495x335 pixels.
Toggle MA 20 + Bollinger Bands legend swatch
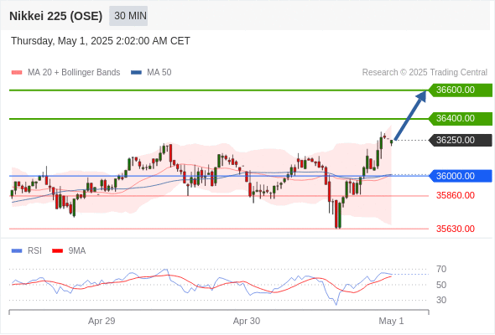pyautogui.click(x=17, y=73)
